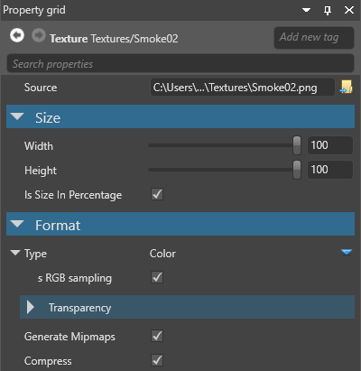The height and width of the screenshot is (371, 361).
Task: Click the s RGB sampling label
Action: coord(75,278)
